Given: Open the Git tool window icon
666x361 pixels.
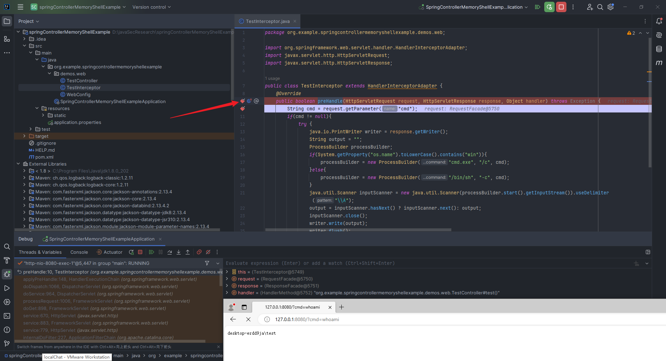Looking at the screenshot, I should 7,344.
